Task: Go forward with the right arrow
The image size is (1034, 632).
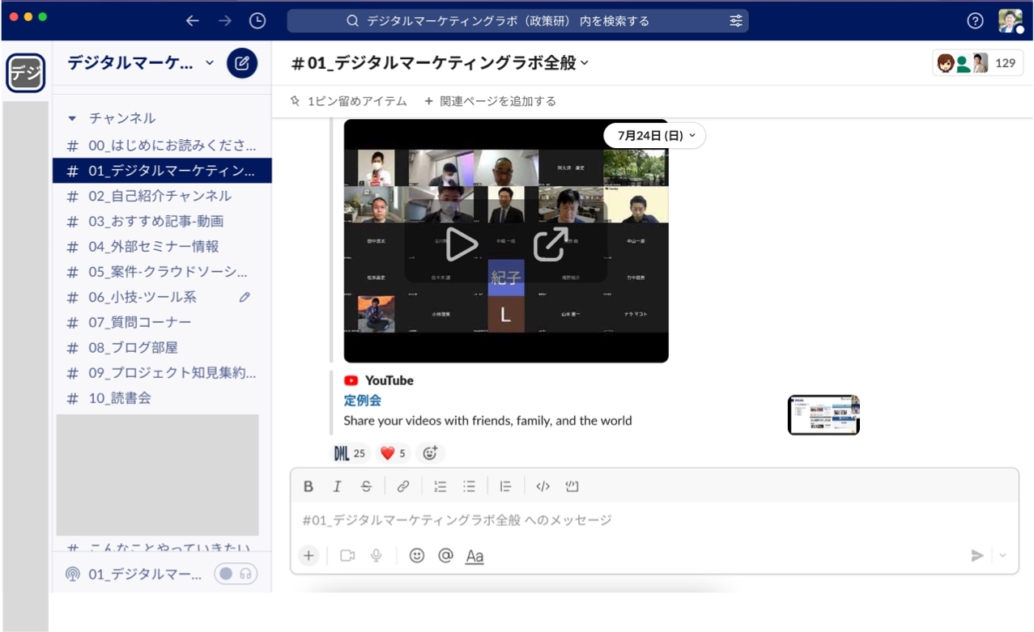Action: click(225, 21)
